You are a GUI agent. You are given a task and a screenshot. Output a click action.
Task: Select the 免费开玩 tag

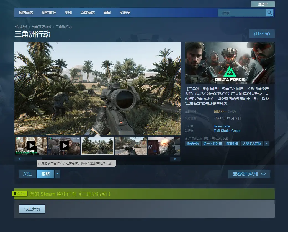pyautogui.click(x=193, y=144)
